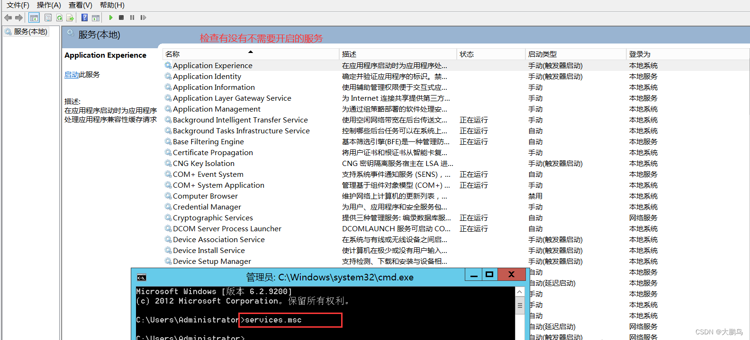Sort by the 描述 column header
Screen dimensions: 750x340
[398, 54]
